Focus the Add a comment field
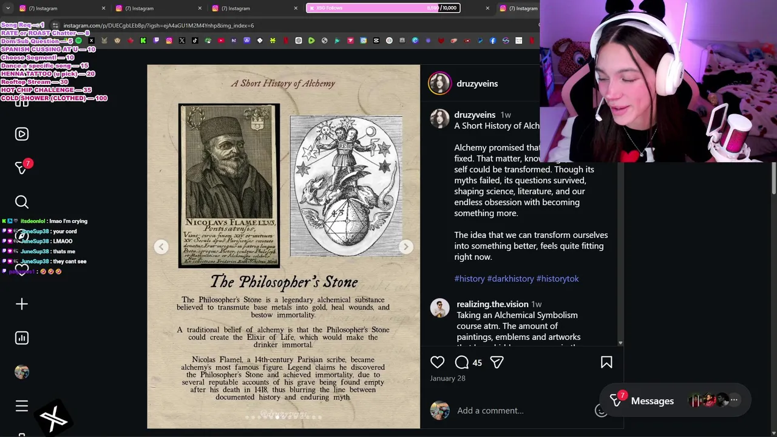The image size is (777, 437). 522,411
